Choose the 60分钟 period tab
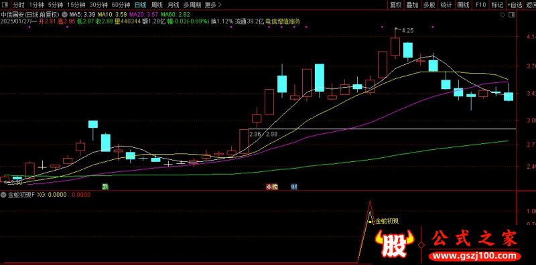This screenshot has width=536, height=265. (x=121, y=5)
